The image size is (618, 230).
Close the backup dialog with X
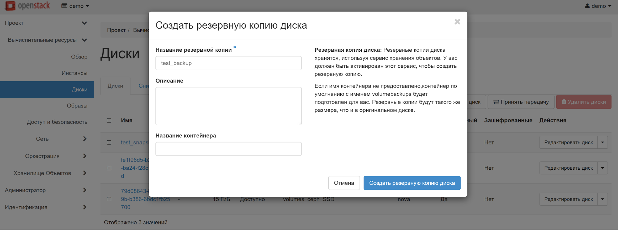tap(457, 22)
